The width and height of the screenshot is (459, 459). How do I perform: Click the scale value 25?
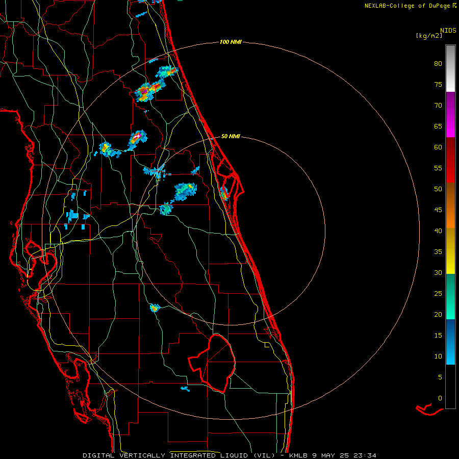click(x=438, y=294)
